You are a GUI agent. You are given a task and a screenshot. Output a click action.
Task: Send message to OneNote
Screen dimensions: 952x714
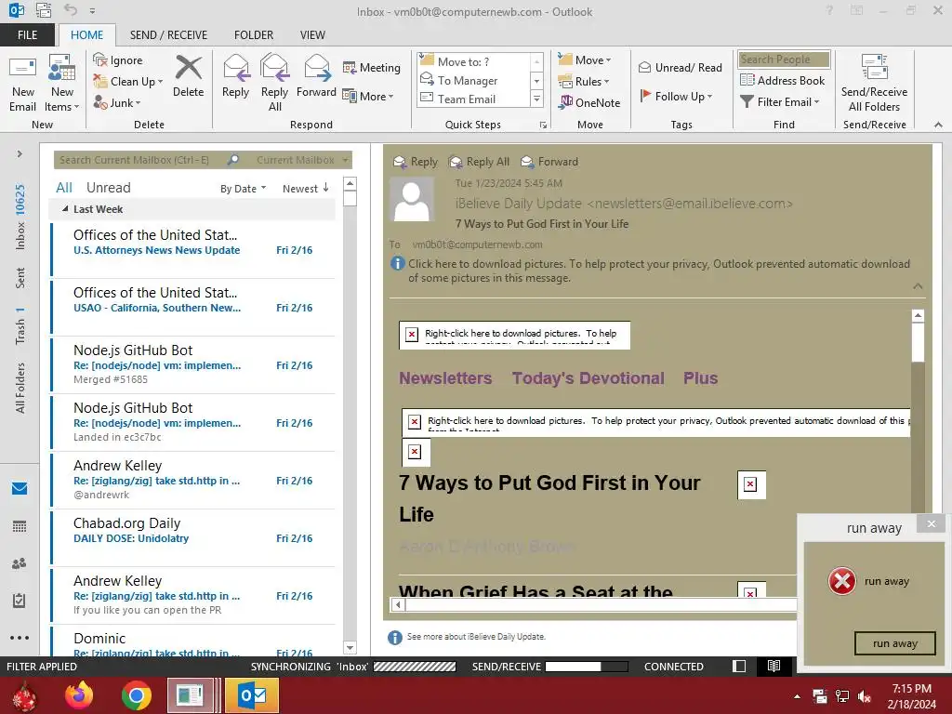click(x=589, y=102)
